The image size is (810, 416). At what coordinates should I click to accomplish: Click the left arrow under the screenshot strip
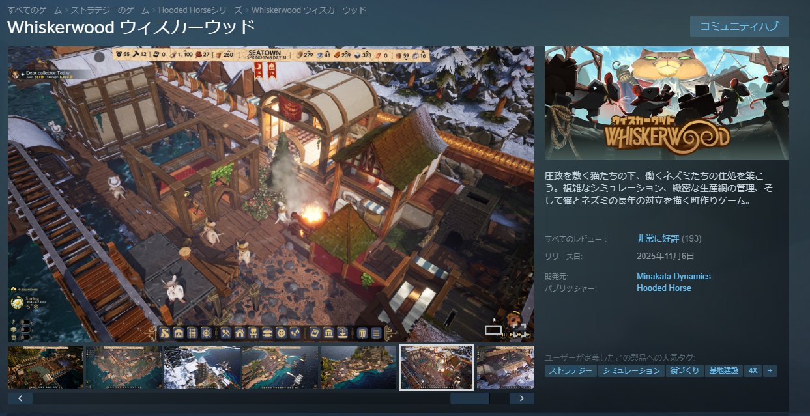(x=20, y=398)
